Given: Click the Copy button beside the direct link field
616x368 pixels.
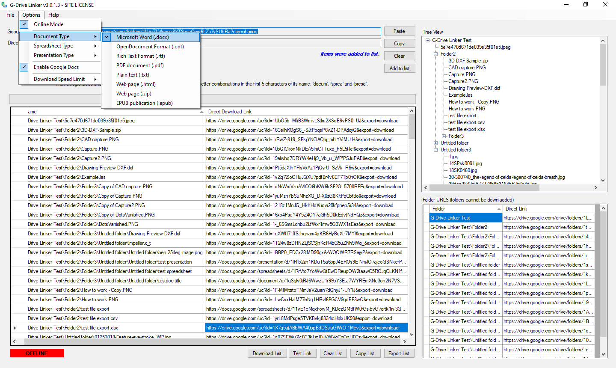Looking at the screenshot, I should point(399,44).
